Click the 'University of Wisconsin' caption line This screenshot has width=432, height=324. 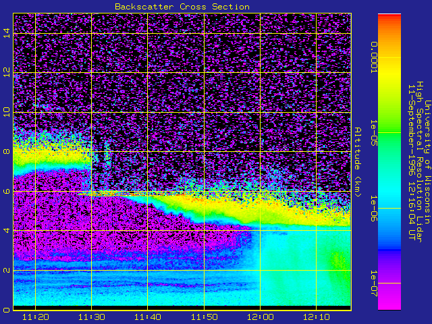point(427,162)
